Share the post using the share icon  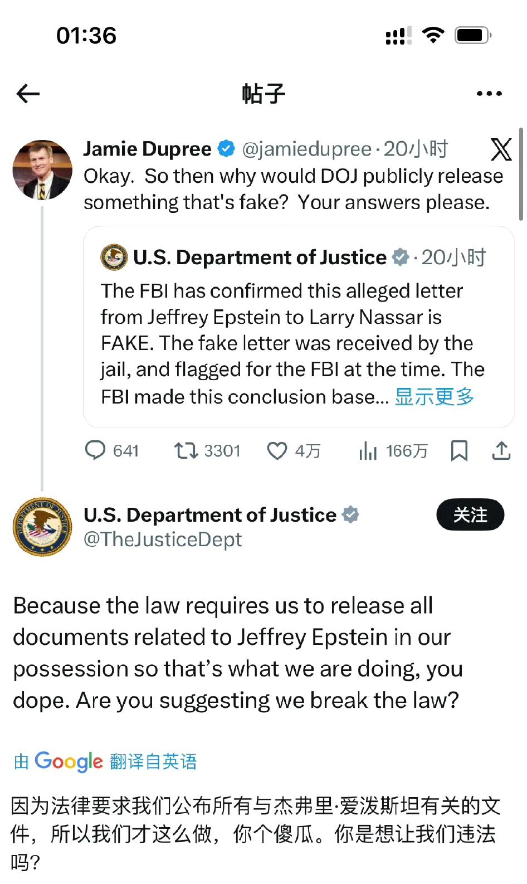coord(501,451)
